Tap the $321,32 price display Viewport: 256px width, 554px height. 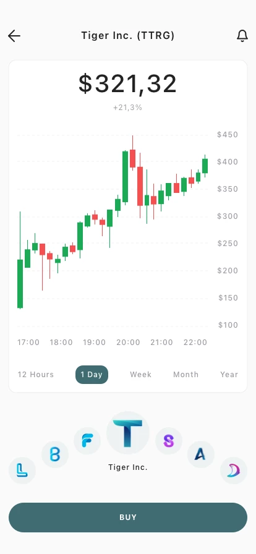127,84
